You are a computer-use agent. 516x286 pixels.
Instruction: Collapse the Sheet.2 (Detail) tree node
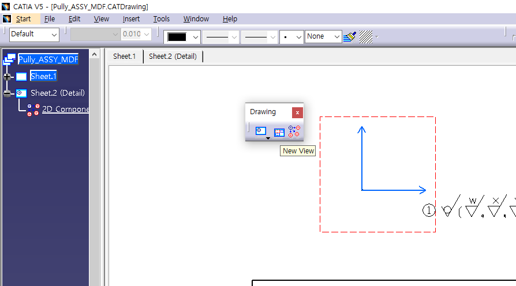(7, 93)
